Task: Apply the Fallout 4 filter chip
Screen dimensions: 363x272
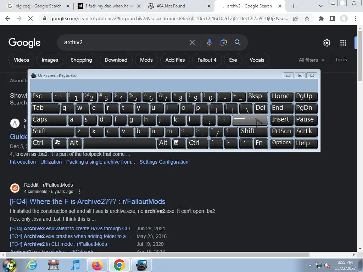Action: pos(207,60)
